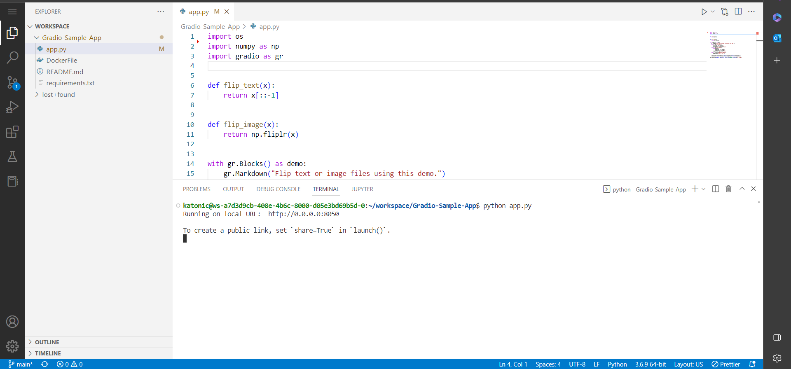Open browser sidebar settings gear
Viewport: 791px width, 369px height.
pyautogui.click(x=777, y=358)
